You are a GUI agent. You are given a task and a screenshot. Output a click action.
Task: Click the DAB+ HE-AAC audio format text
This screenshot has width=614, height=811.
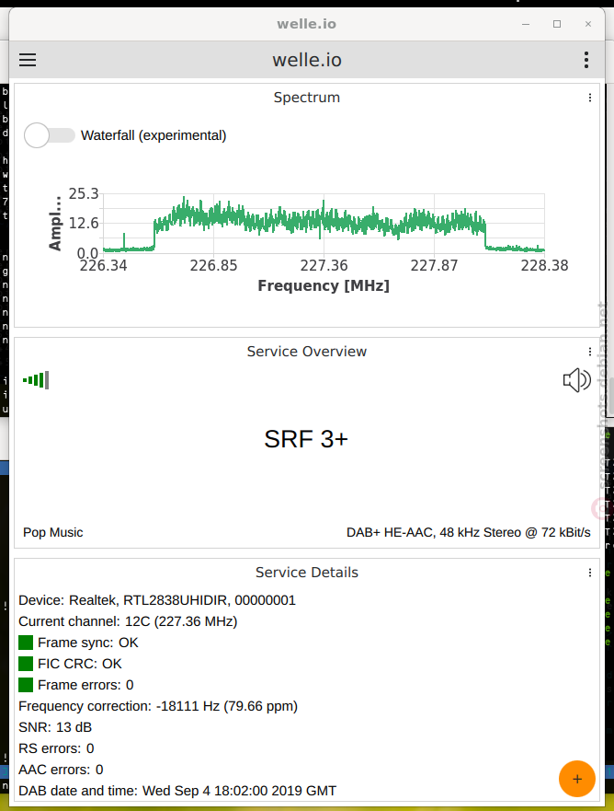pyautogui.click(x=469, y=532)
